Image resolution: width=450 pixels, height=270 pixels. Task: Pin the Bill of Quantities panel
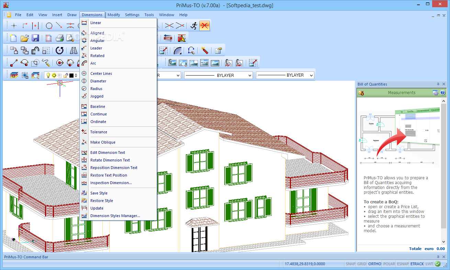pos(438,84)
